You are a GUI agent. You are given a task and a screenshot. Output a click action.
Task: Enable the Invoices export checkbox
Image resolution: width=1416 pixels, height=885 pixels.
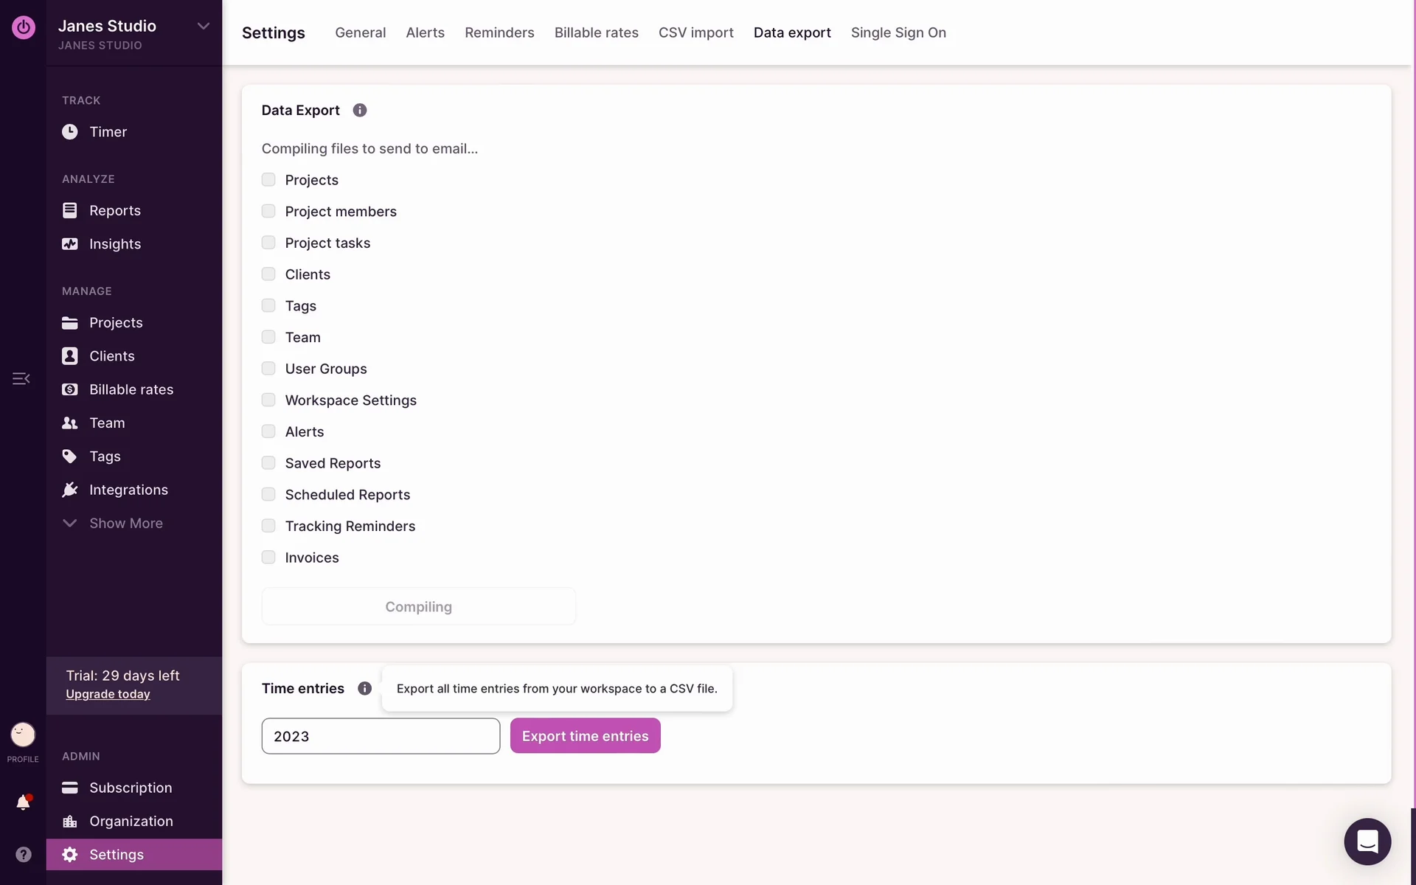point(268,558)
